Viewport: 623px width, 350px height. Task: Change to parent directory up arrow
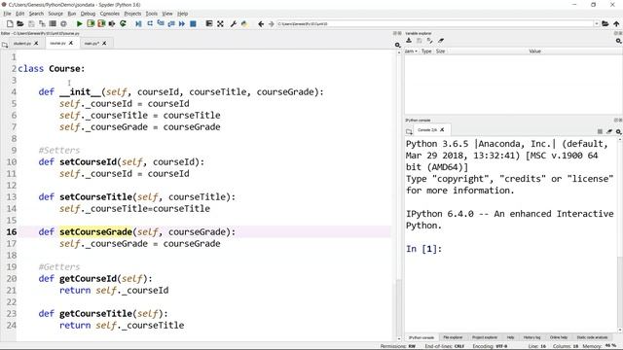pos(616,23)
